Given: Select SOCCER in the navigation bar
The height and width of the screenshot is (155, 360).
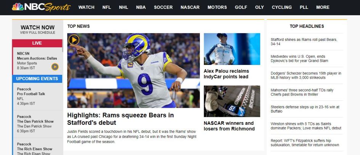Looking at the screenshot, I should coord(163,7).
